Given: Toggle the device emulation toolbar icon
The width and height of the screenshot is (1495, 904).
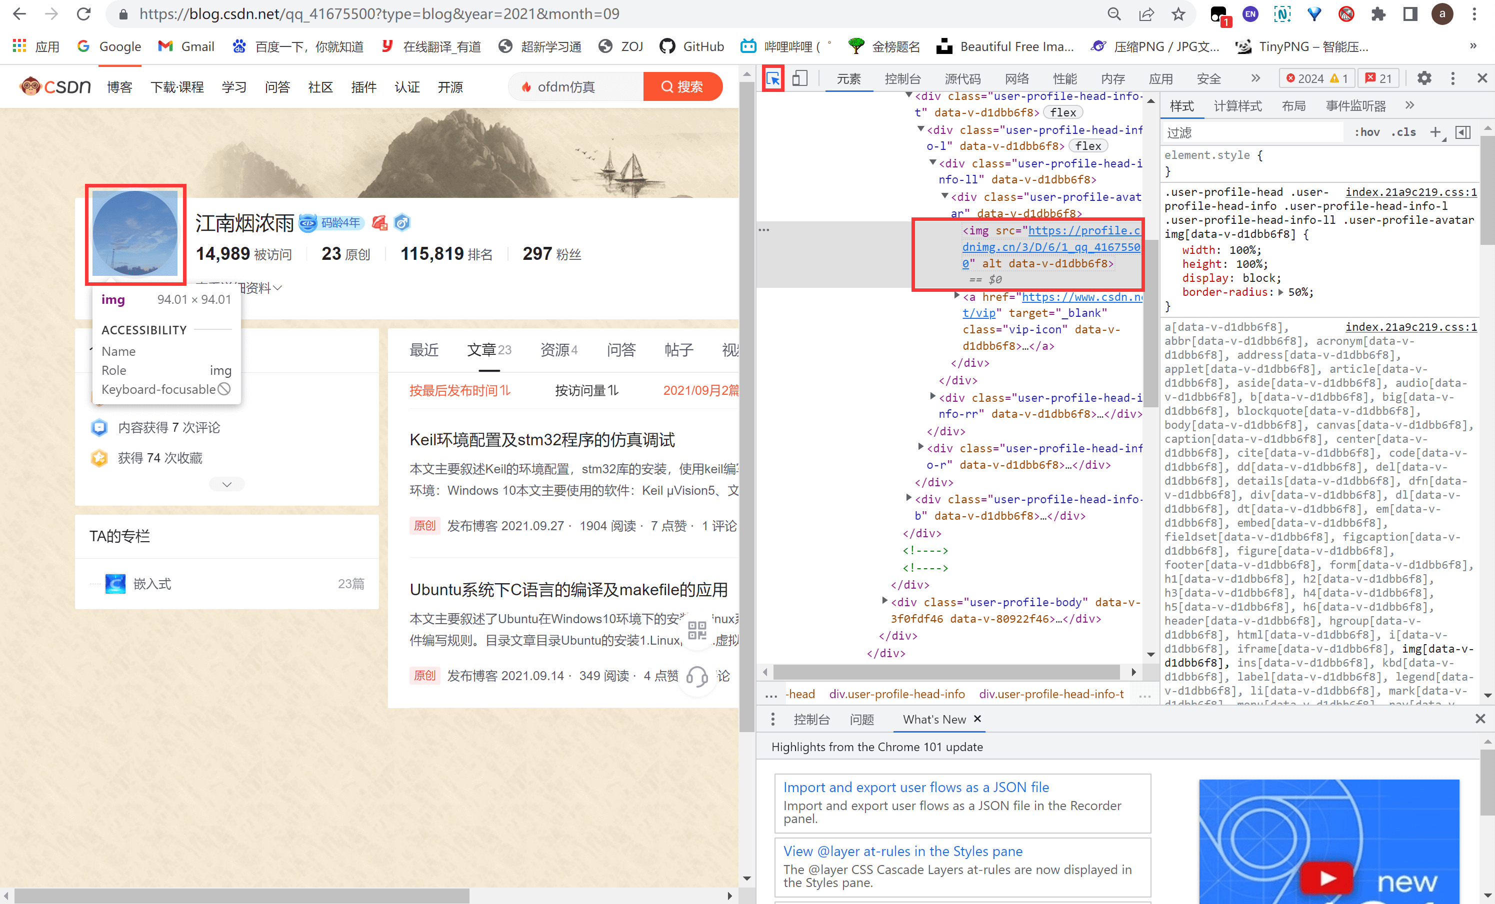Looking at the screenshot, I should point(799,78).
